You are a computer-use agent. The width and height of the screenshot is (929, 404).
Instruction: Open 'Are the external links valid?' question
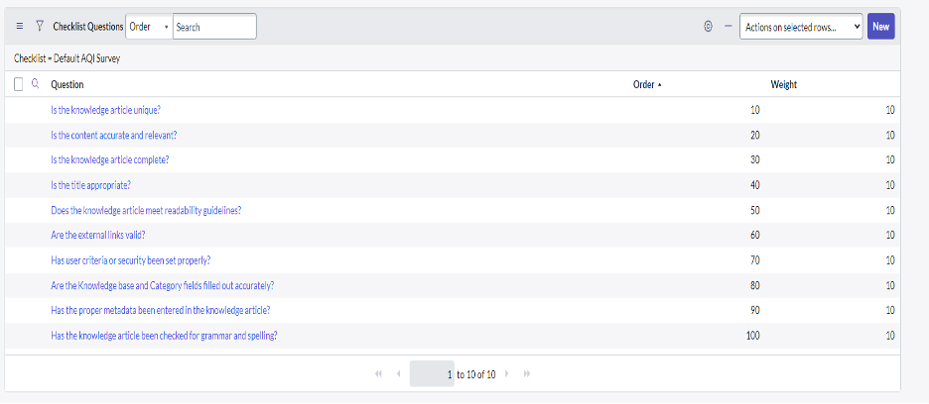(x=97, y=235)
